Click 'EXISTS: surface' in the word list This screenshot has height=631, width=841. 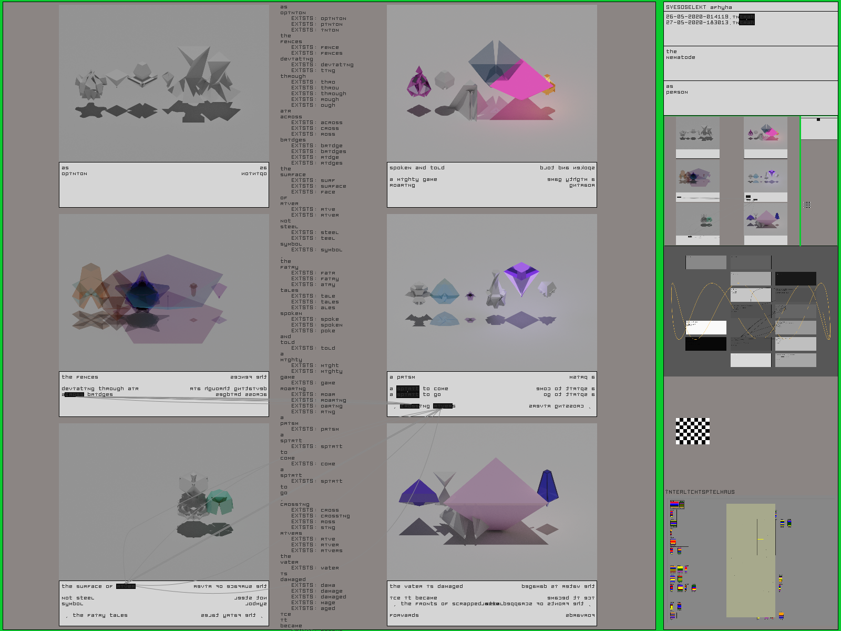click(319, 186)
